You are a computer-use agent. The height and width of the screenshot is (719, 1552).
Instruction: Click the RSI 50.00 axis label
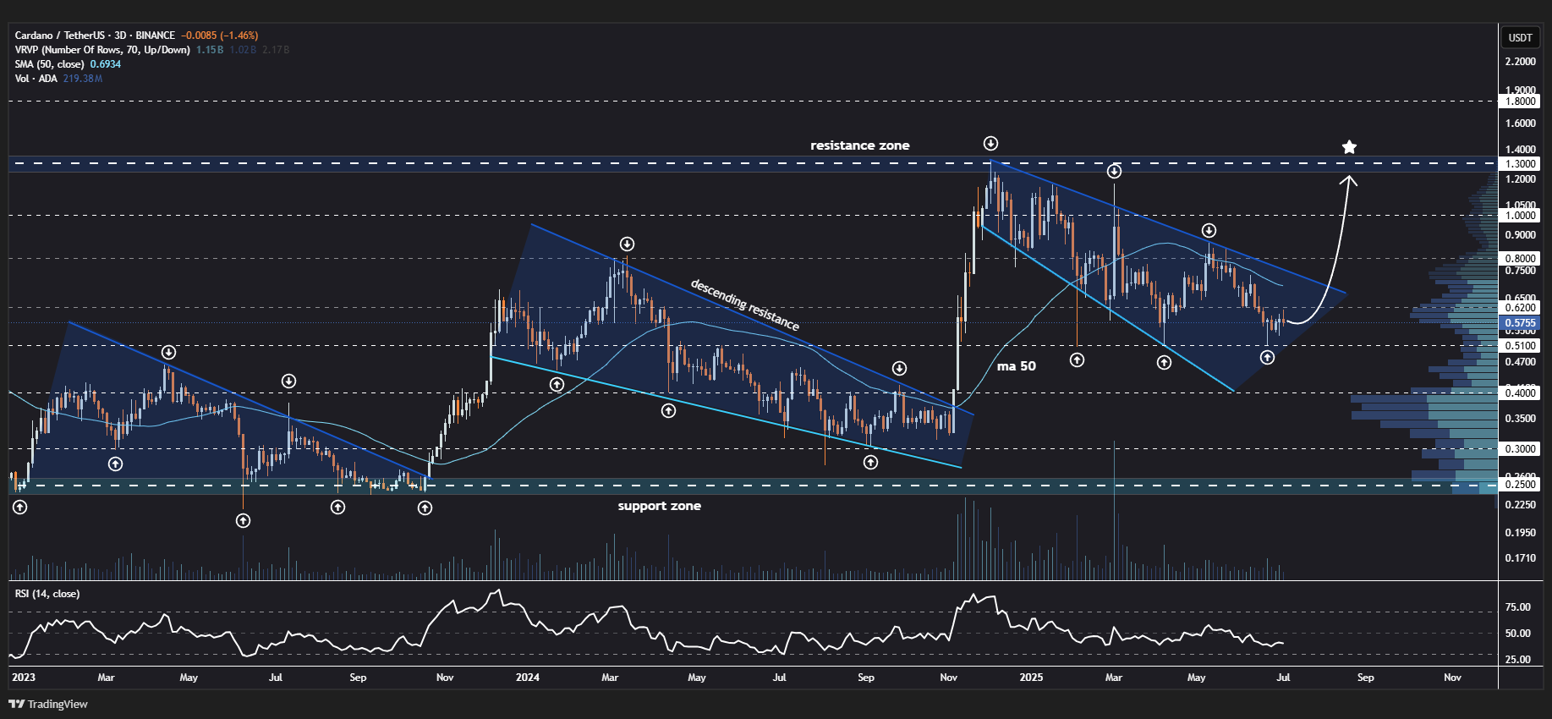tap(1517, 634)
